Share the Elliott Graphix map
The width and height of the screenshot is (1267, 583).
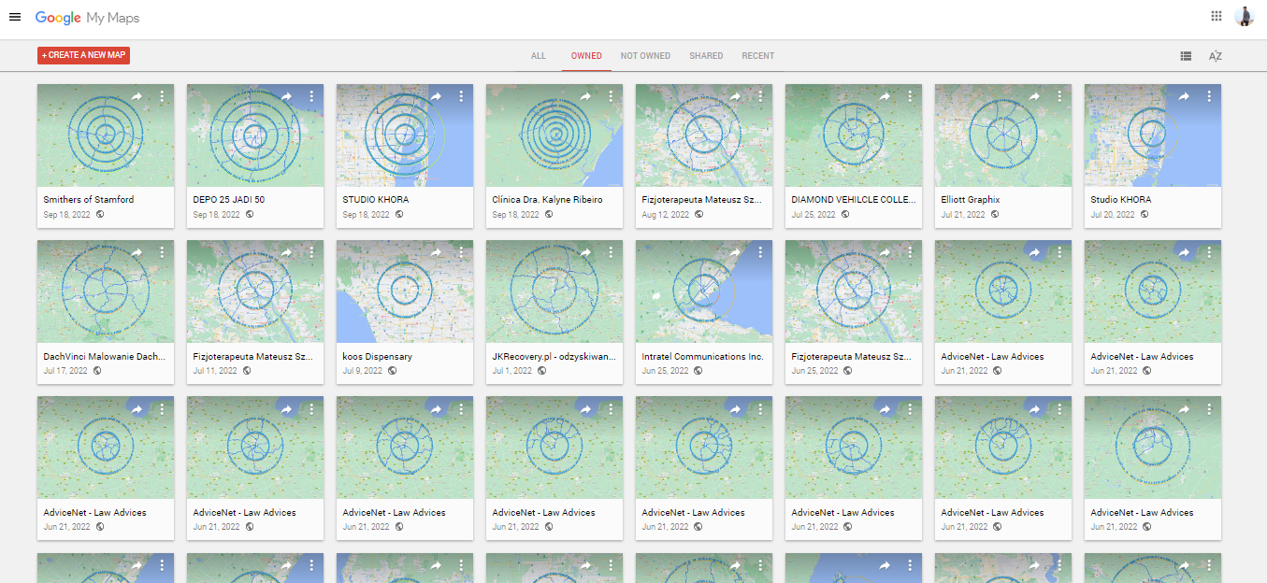[x=1034, y=96]
